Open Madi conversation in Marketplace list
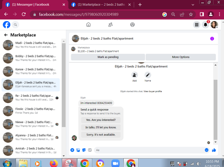 coord(31,45)
